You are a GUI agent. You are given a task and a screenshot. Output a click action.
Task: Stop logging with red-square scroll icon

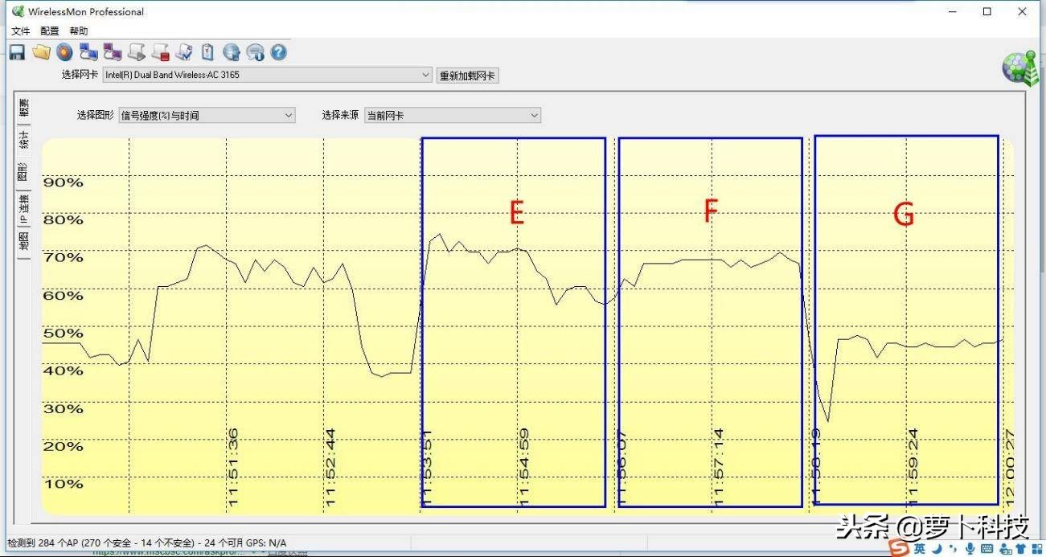coord(160,53)
